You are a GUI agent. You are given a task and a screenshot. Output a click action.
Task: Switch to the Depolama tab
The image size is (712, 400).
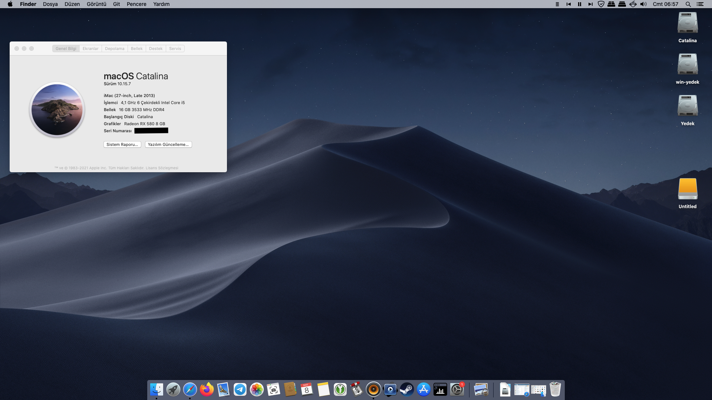pyautogui.click(x=115, y=49)
